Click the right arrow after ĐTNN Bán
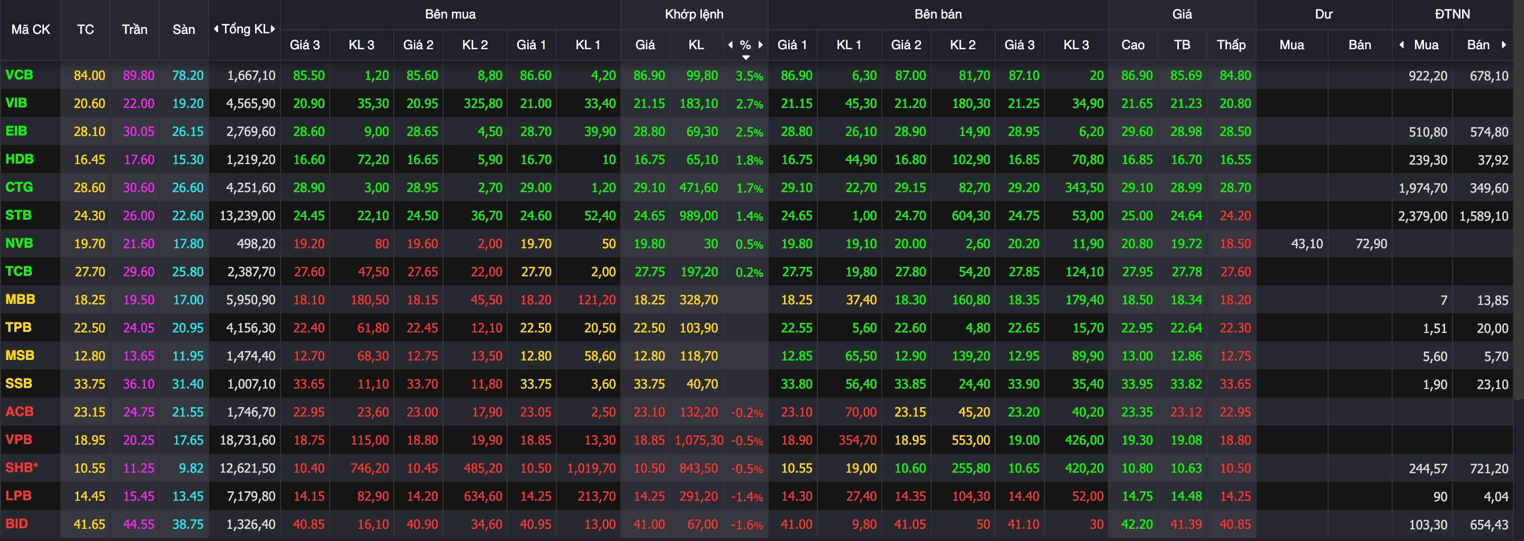Viewport: 1524px width, 541px height. pos(1503,45)
